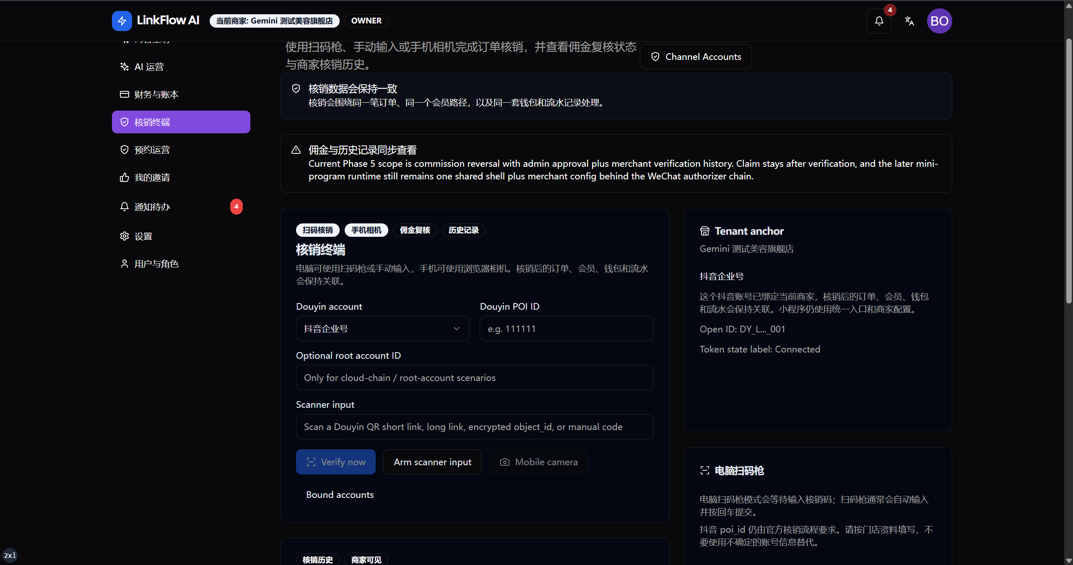Viewport: 1073px width, 565px height.
Task: Click the Verify now button
Action: pyautogui.click(x=336, y=462)
